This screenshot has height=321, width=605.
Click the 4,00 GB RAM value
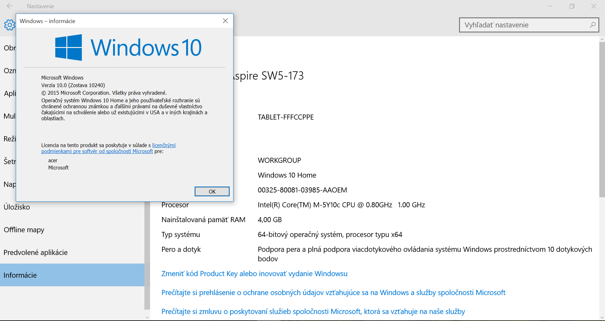click(x=269, y=220)
